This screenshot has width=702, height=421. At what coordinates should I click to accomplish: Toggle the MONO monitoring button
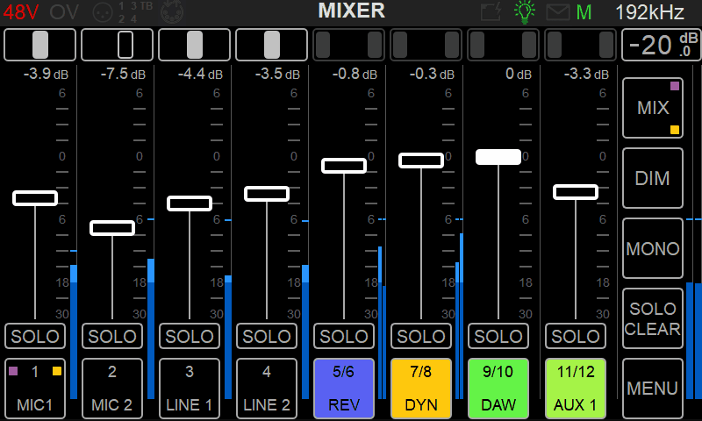[653, 248]
